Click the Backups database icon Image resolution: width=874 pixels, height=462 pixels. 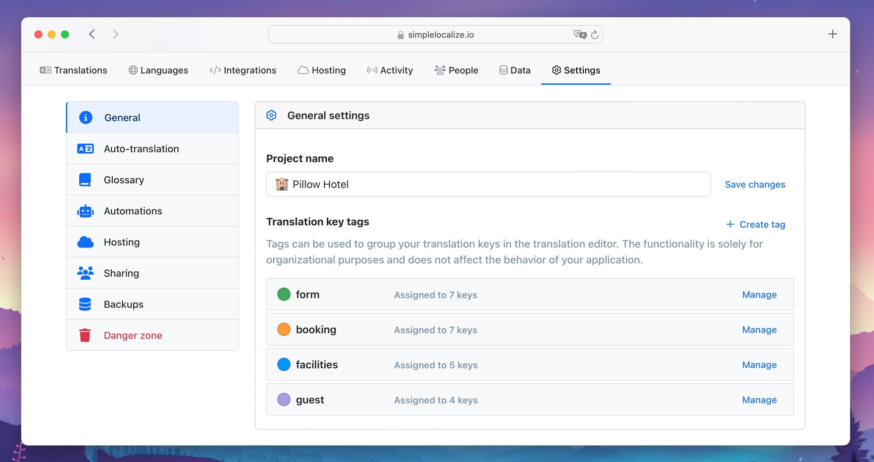[85, 304]
